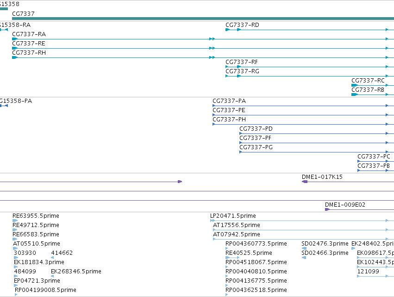Click the RE63955.5prime EST arrow glyph
The height and width of the screenshot is (297, 394).
tap(15, 221)
